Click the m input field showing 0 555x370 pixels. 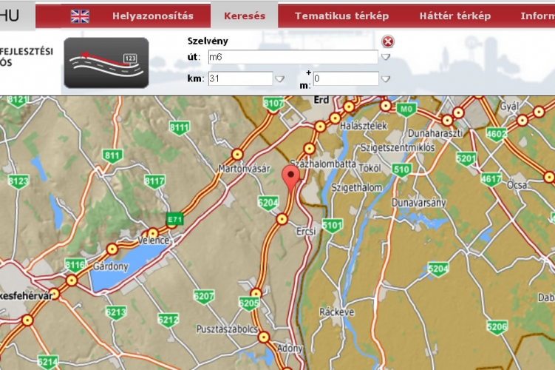pos(345,78)
